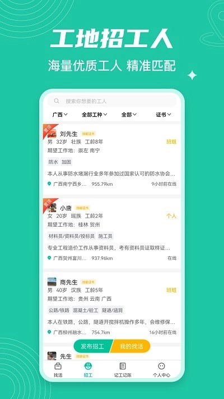Click the 我的找活 button
This screenshot has height=399, width=224.
(x=131, y=346)
